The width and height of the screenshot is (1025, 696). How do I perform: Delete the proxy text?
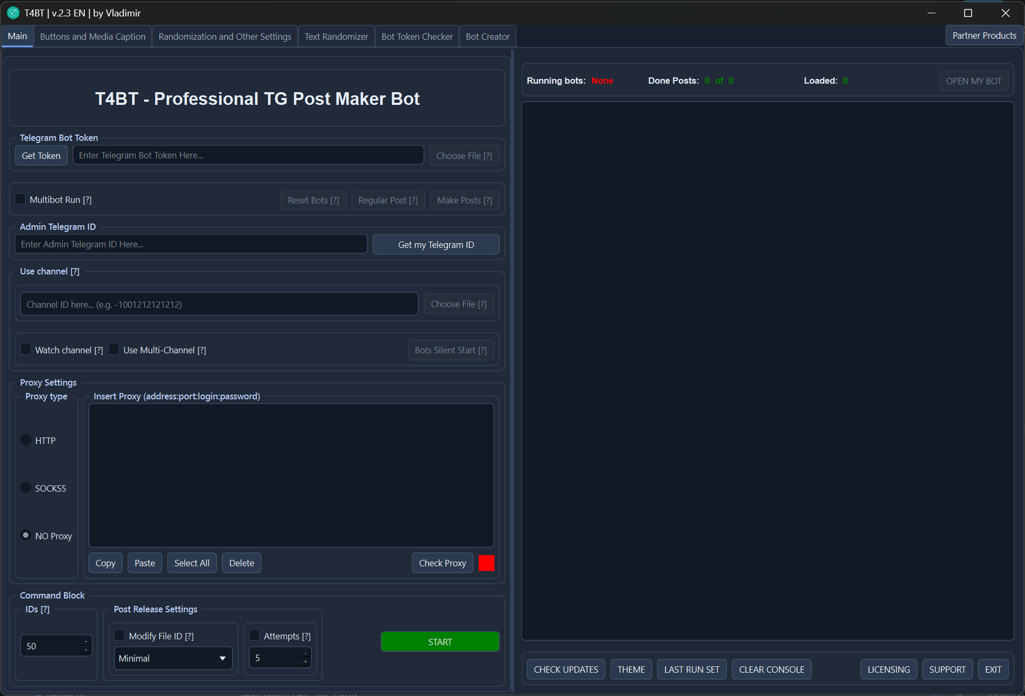tap(241, 563)
